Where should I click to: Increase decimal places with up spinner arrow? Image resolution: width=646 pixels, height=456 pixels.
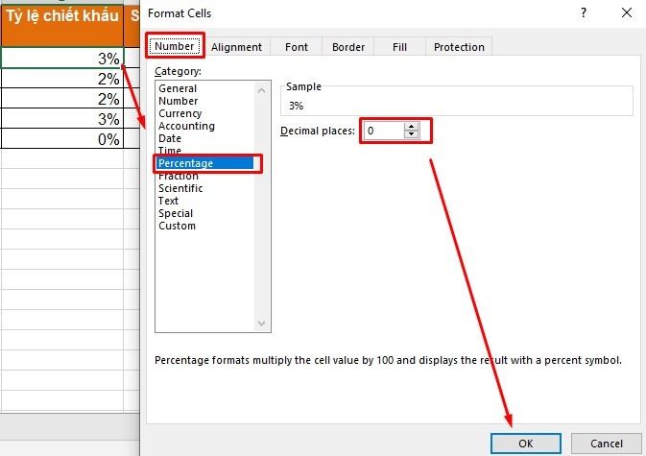[412, 127]
